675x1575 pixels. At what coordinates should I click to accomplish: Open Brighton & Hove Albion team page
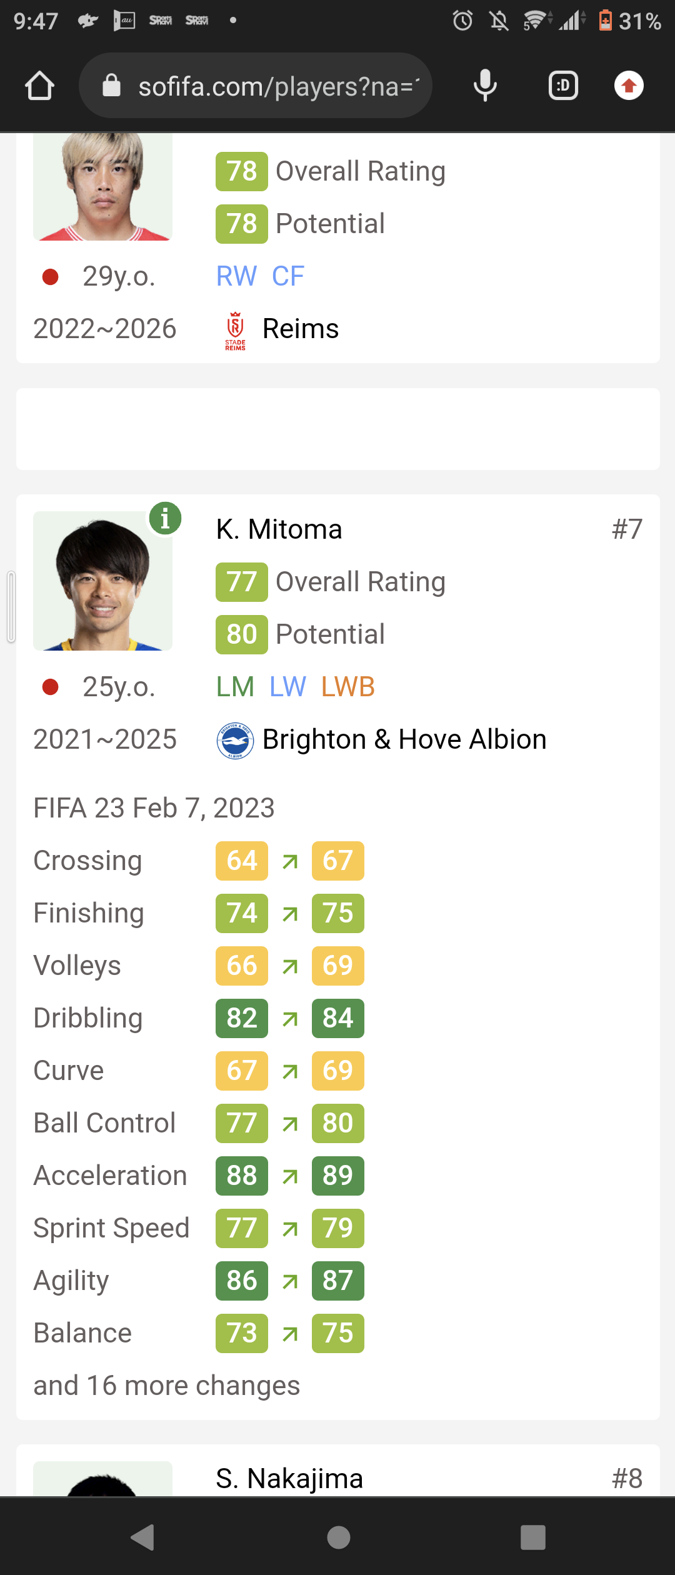click(404, 739)
